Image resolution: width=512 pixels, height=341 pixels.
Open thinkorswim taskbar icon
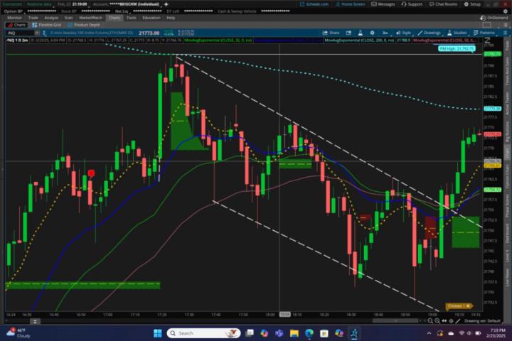[x=354, y=333]
